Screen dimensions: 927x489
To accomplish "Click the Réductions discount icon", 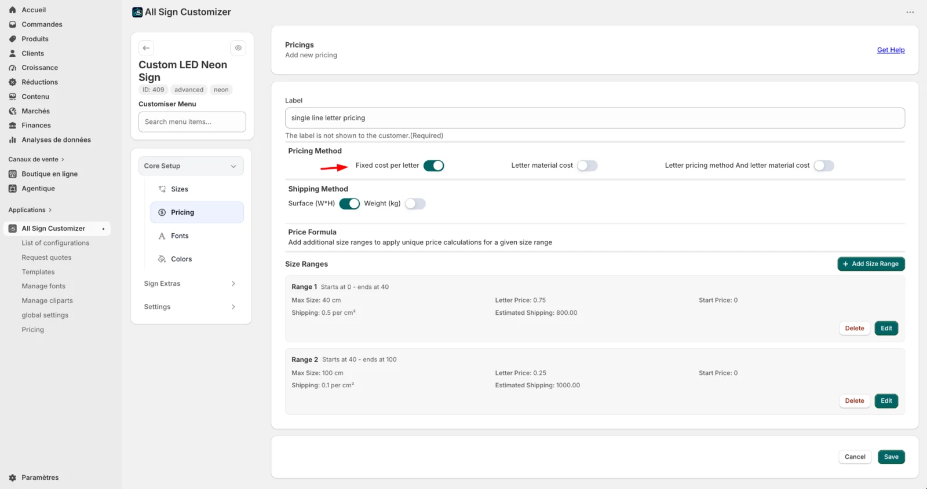I will click(13, 82).
